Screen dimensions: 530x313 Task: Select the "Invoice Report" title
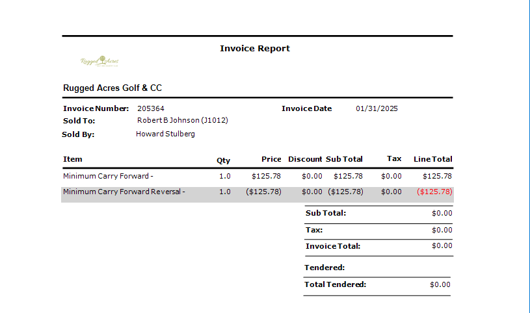(255, 48)
